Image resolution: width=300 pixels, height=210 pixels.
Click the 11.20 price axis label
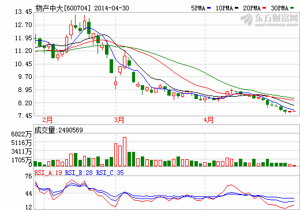pos(24,51)
